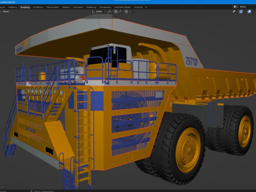Open the Rendering workspace tab
256x192 pixels.
91,7
